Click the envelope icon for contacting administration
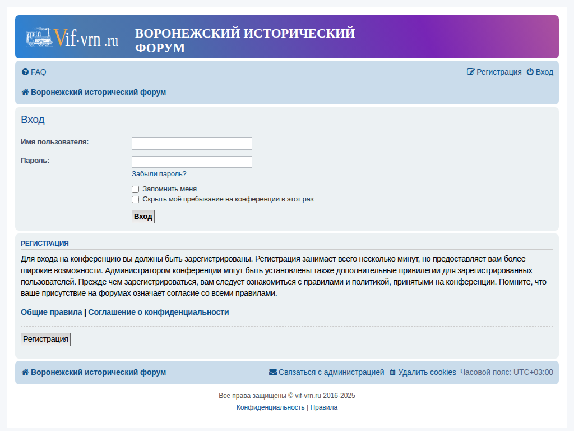574x431 pixels. [273, 372]
